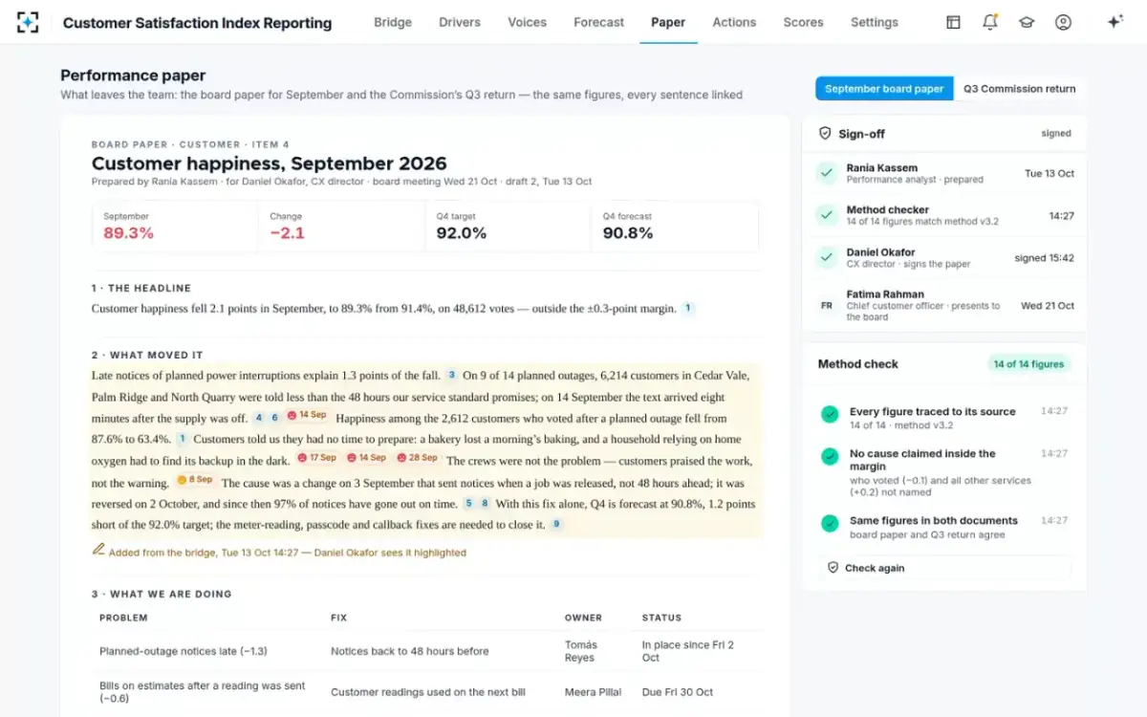This screenshot has height=717, width=1147.
Task: Click the 'Due Fri 30 Oct' status
Action: [678, 692]
